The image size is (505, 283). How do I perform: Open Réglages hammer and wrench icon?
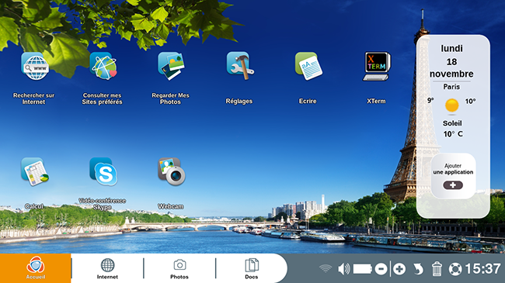(x=240, y=66)
